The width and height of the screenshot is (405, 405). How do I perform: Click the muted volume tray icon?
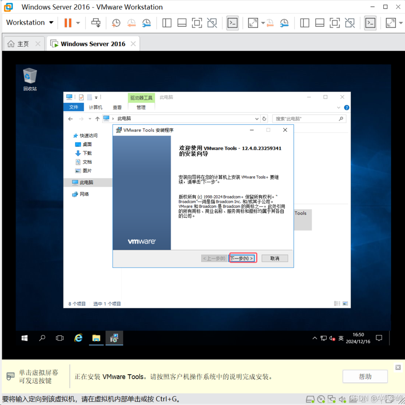[332, 338]
